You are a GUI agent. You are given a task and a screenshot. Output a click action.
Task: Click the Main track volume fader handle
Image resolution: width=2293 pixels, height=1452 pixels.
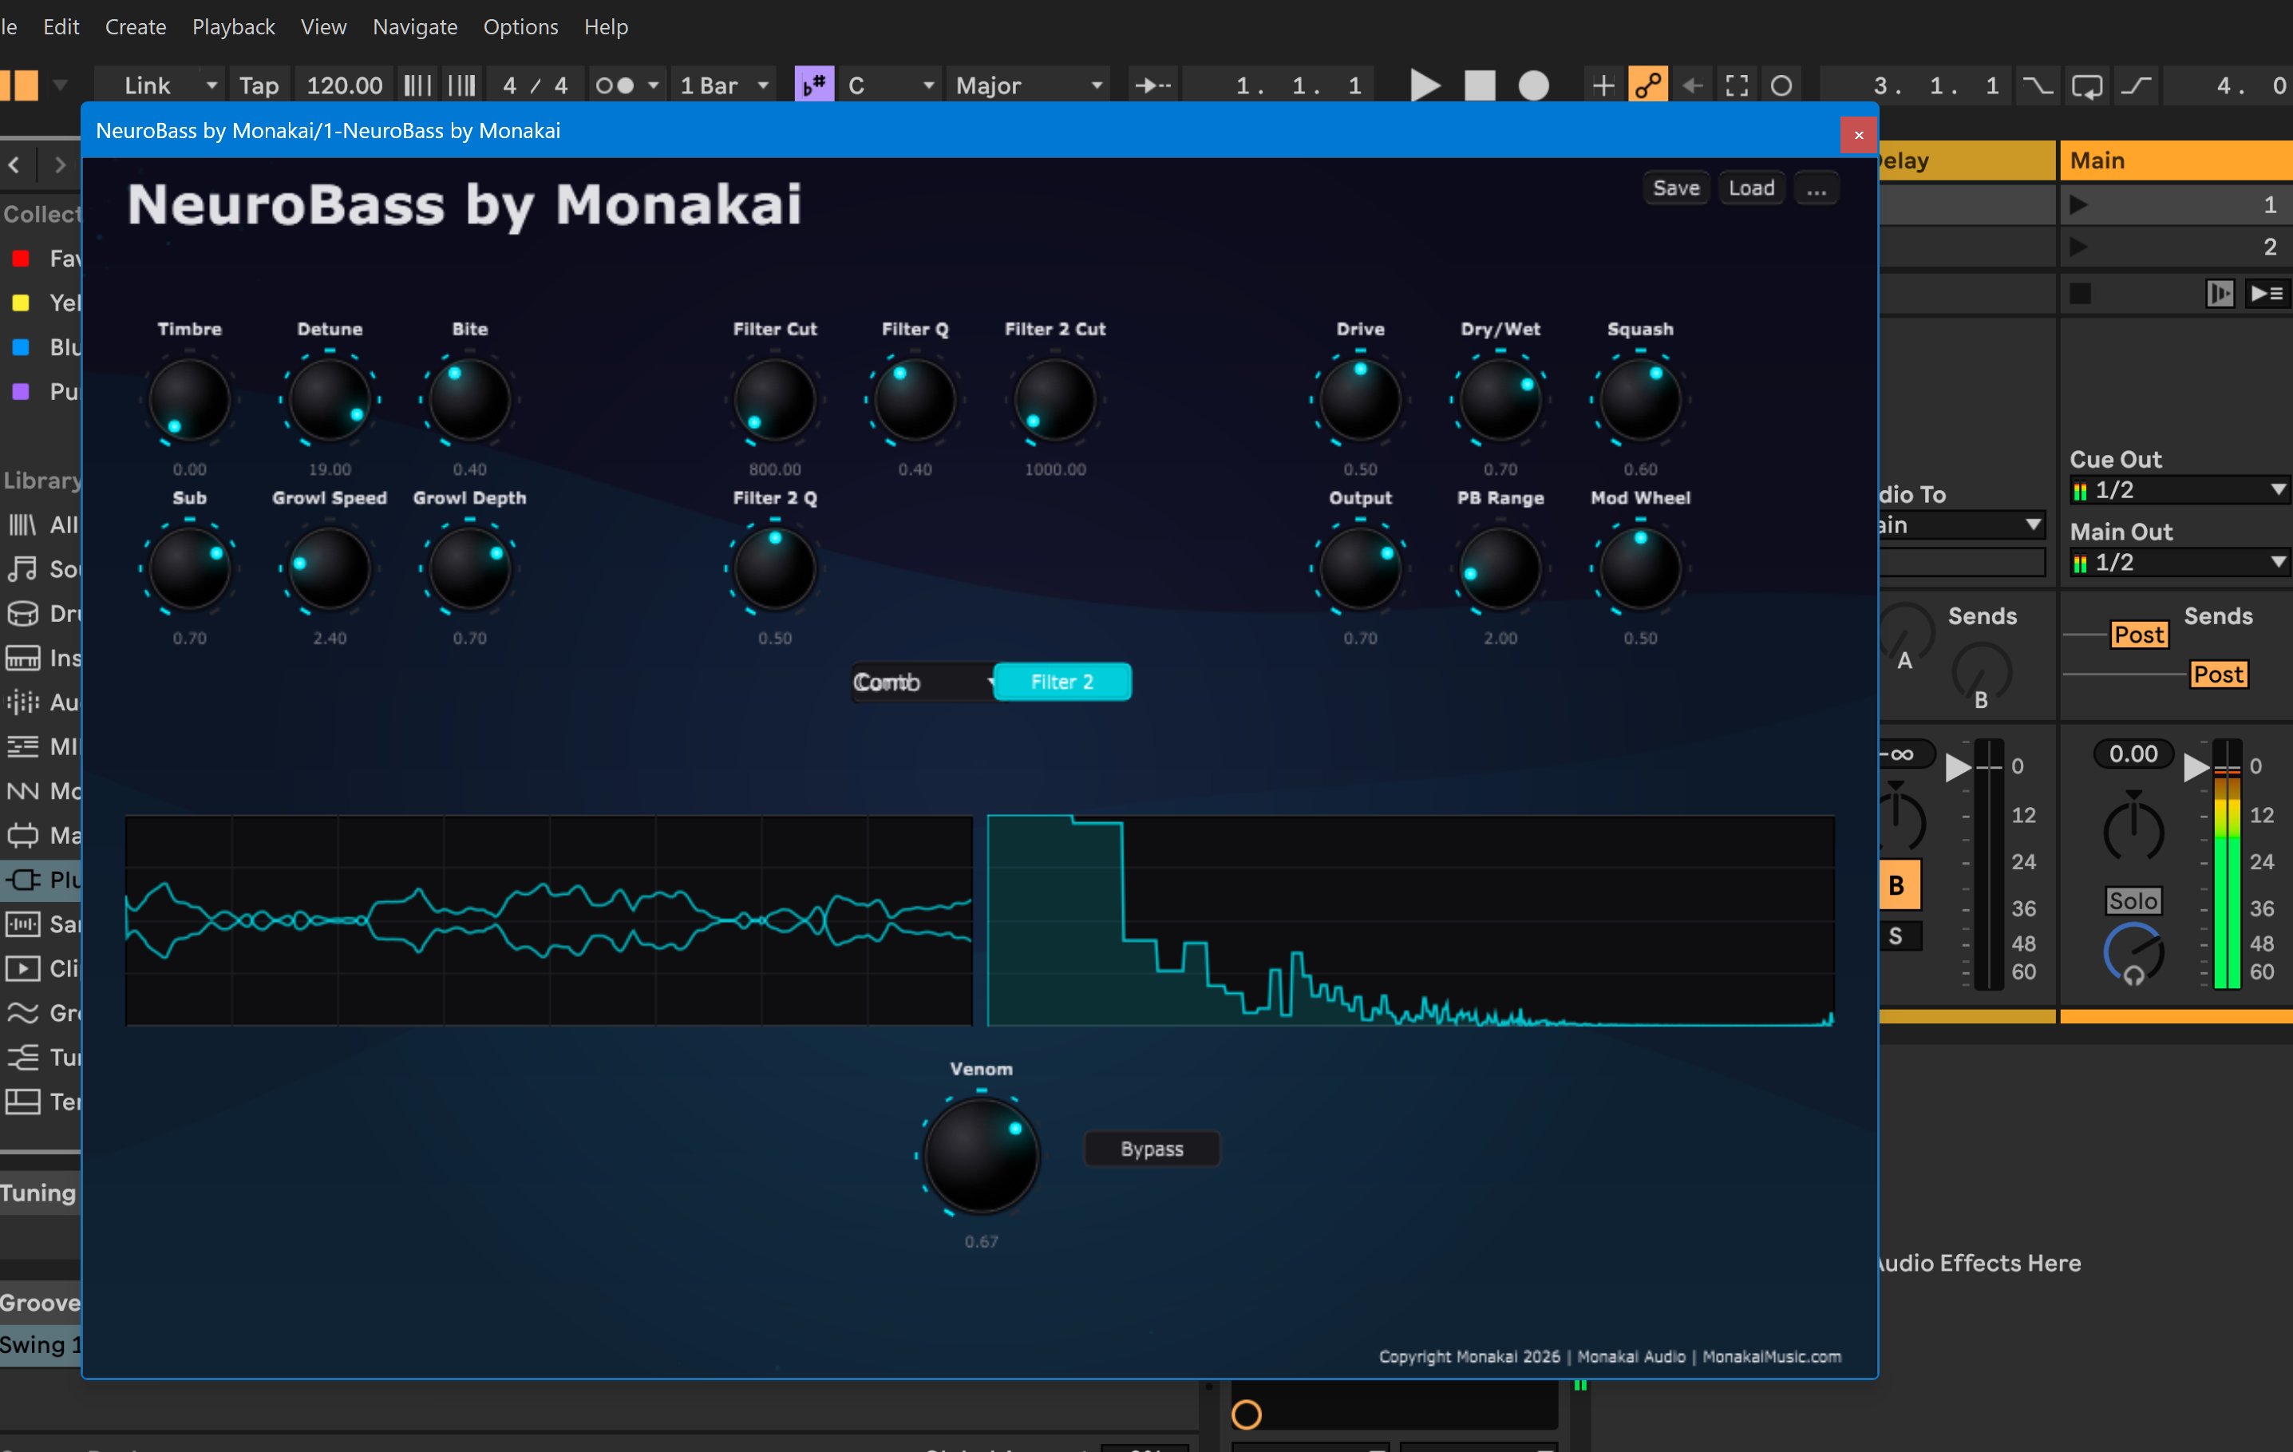pyautogui.click(x=2196, y=766)
